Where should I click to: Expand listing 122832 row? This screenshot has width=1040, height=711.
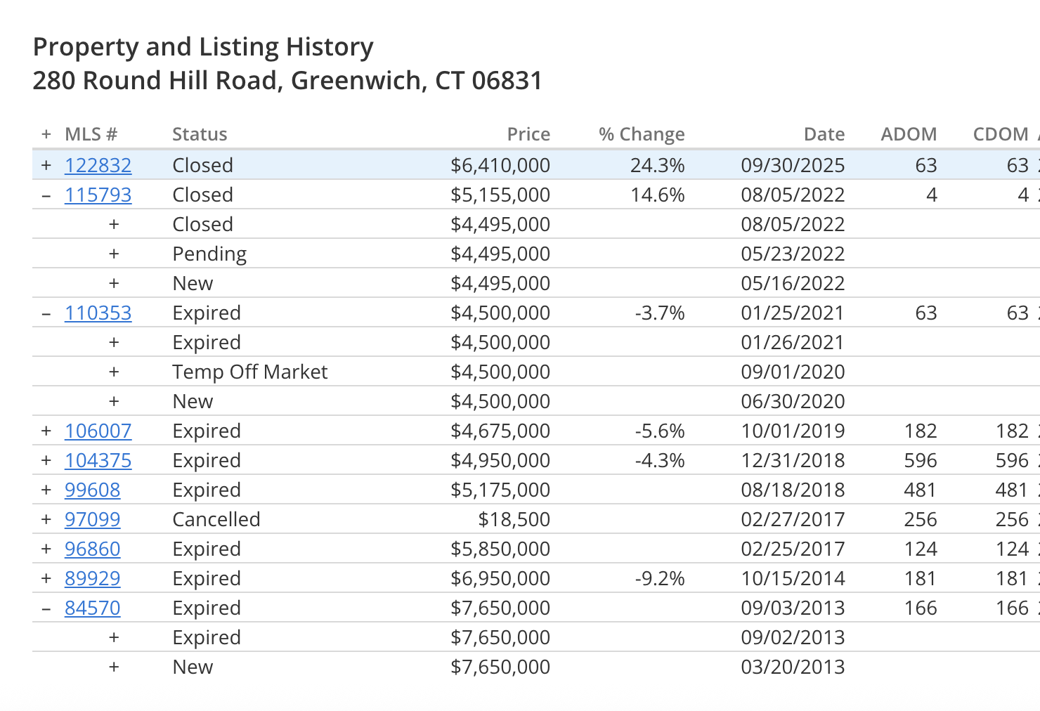[46, 165]
